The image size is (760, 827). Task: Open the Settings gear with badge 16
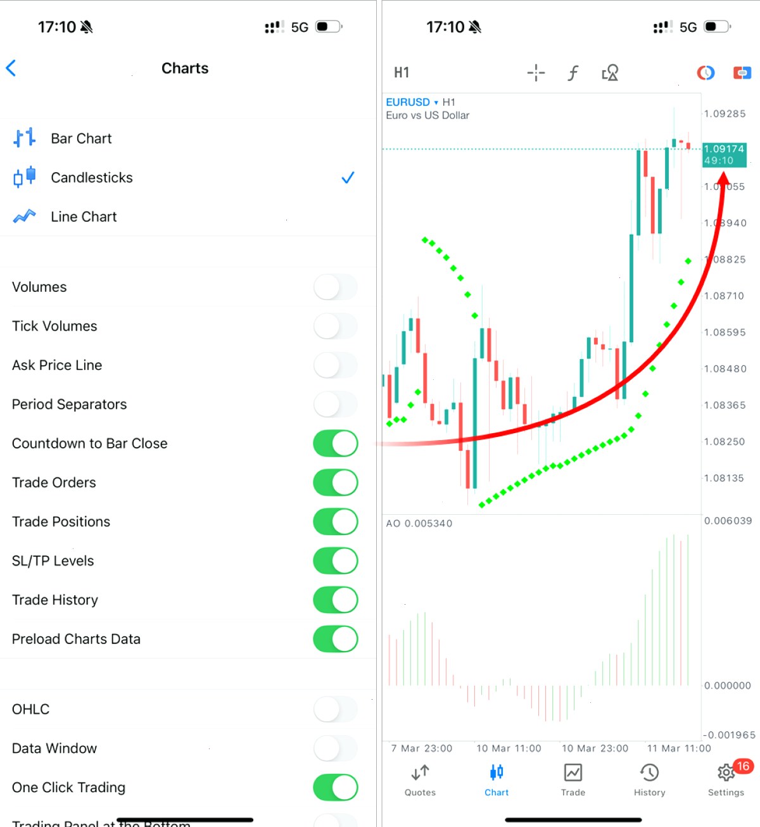(x=726, y=778)
